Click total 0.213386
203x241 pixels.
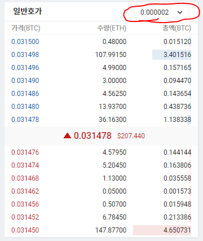tap(177, 217)
